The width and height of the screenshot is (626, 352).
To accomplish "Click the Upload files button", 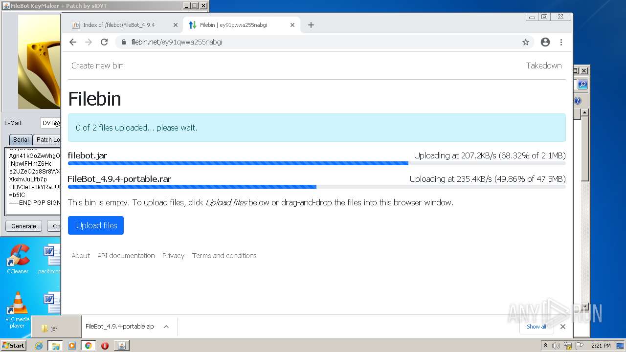I will tap(96, 225).
